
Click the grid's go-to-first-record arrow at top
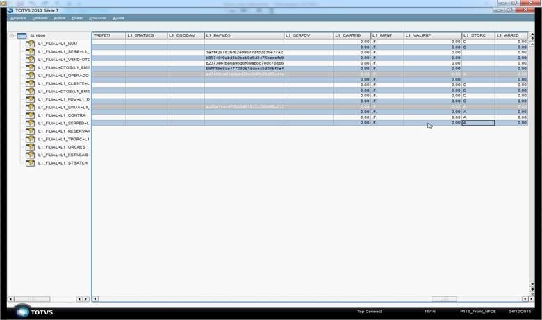click(x=532, y=34)
